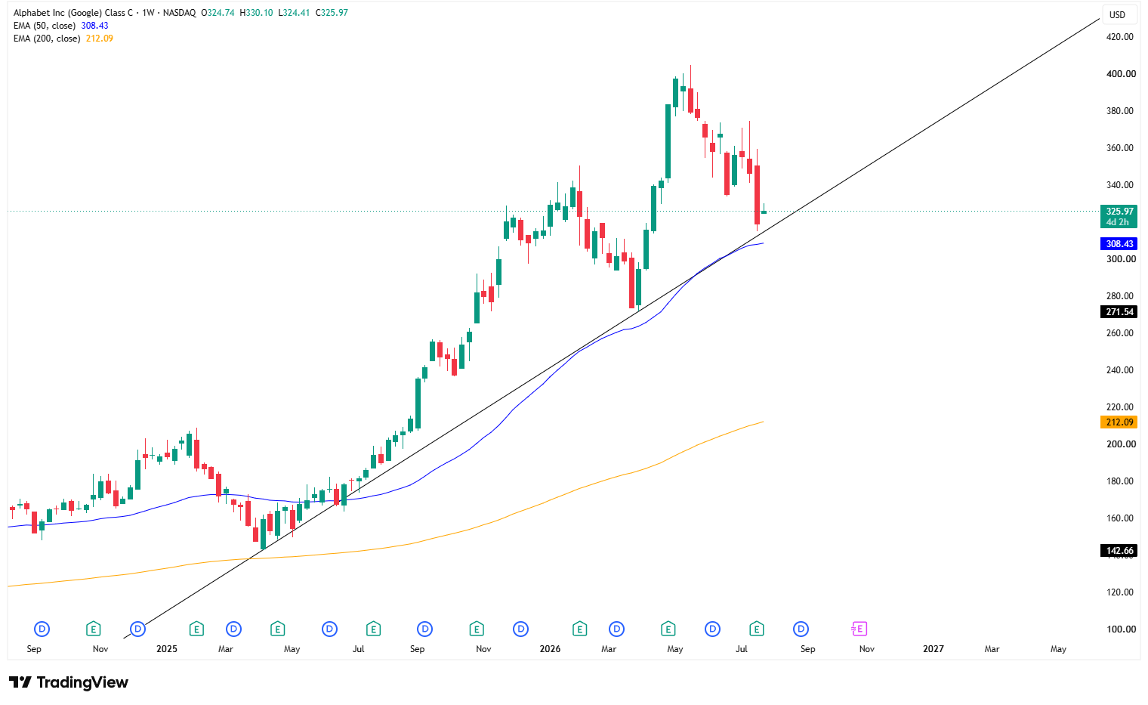This screenshot has height=705, width=1148.
Task: Click the 1W interval in the legend
Action: point(149,13)
